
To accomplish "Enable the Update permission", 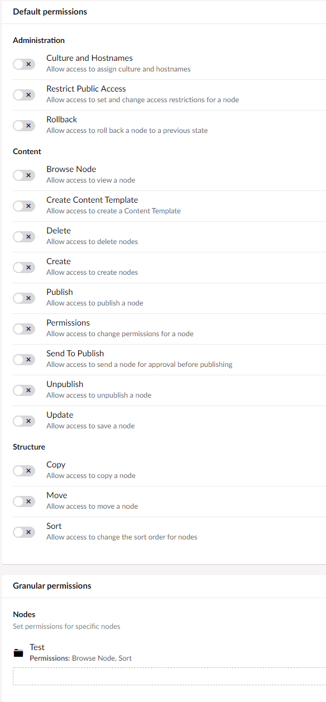I will [24, 421].
